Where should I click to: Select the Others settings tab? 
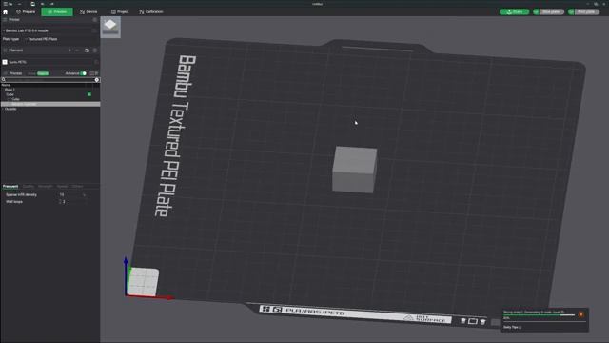[77, 187]
